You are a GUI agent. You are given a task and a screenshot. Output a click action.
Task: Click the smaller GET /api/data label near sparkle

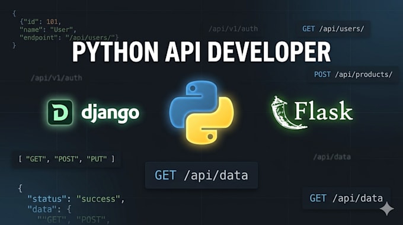pyautogui.click(x=346, y=198)
